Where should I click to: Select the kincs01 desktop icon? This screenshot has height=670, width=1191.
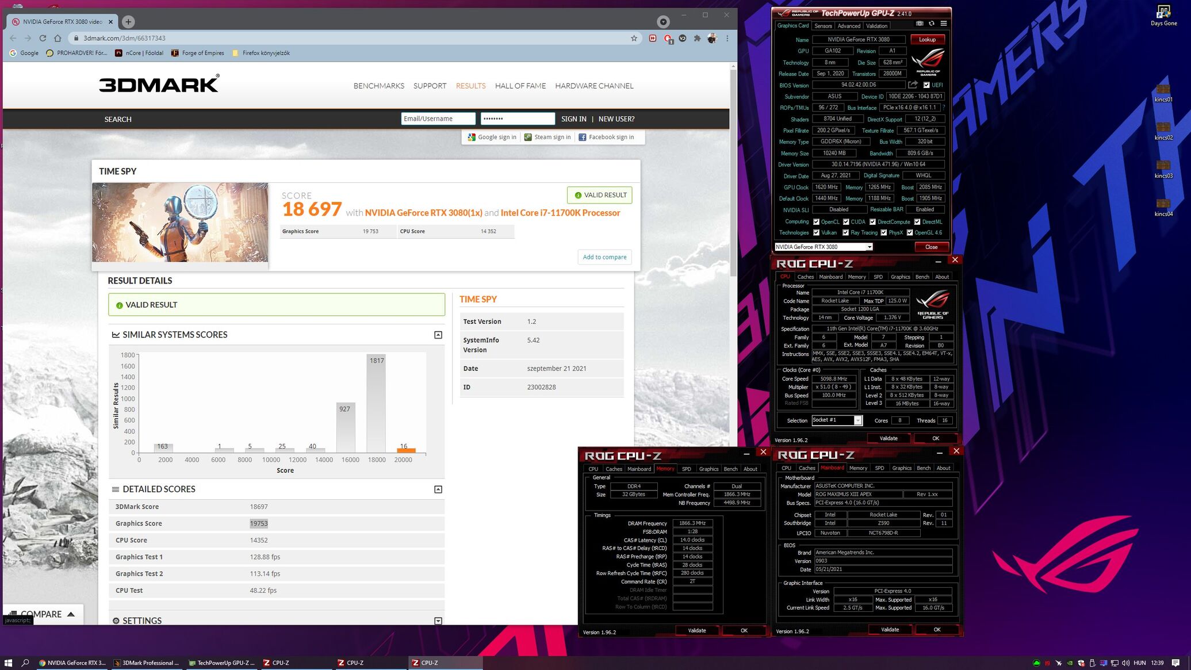(1163, 93)
